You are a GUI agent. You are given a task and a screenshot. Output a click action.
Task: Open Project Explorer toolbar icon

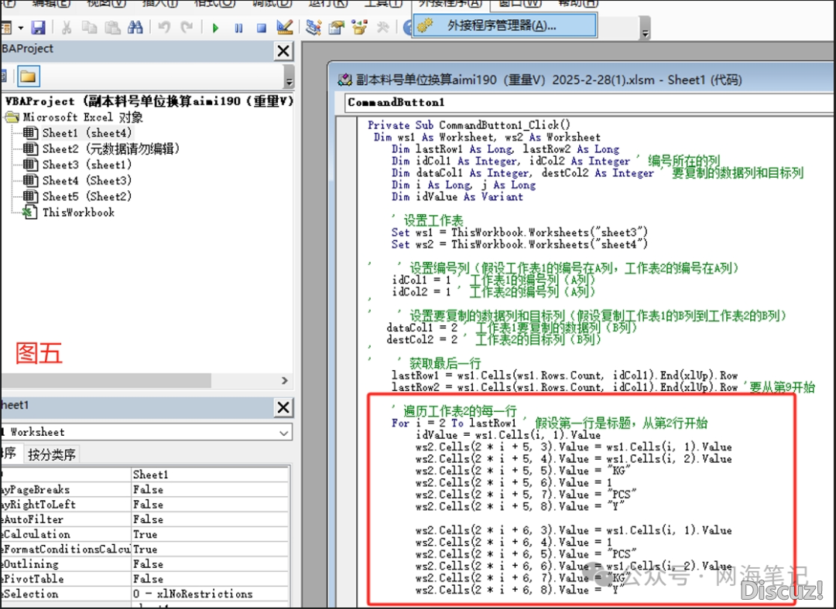pyautogui.click(x=313, y=28)
